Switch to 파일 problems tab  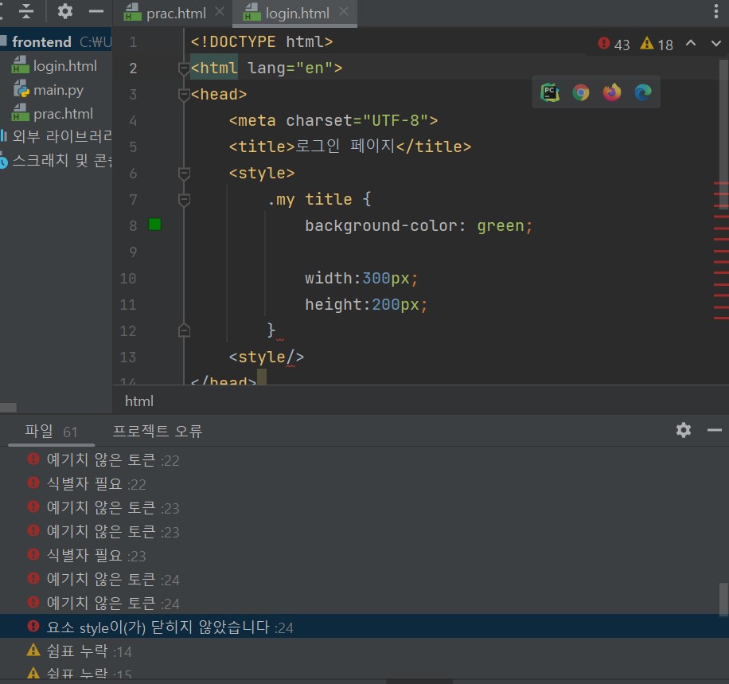51,432
